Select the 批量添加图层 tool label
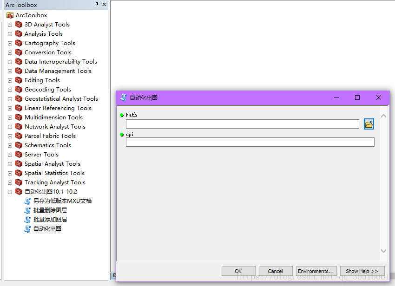The image size is (395, 286). [x=50, y=220]
